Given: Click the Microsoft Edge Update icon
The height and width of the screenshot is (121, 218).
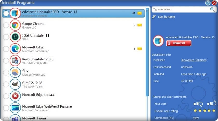Looking at the screenshot, I should coord(15,96).
